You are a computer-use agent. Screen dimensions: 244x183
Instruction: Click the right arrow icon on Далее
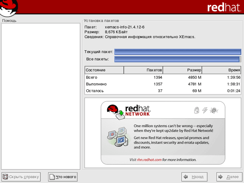coord(220,176)
